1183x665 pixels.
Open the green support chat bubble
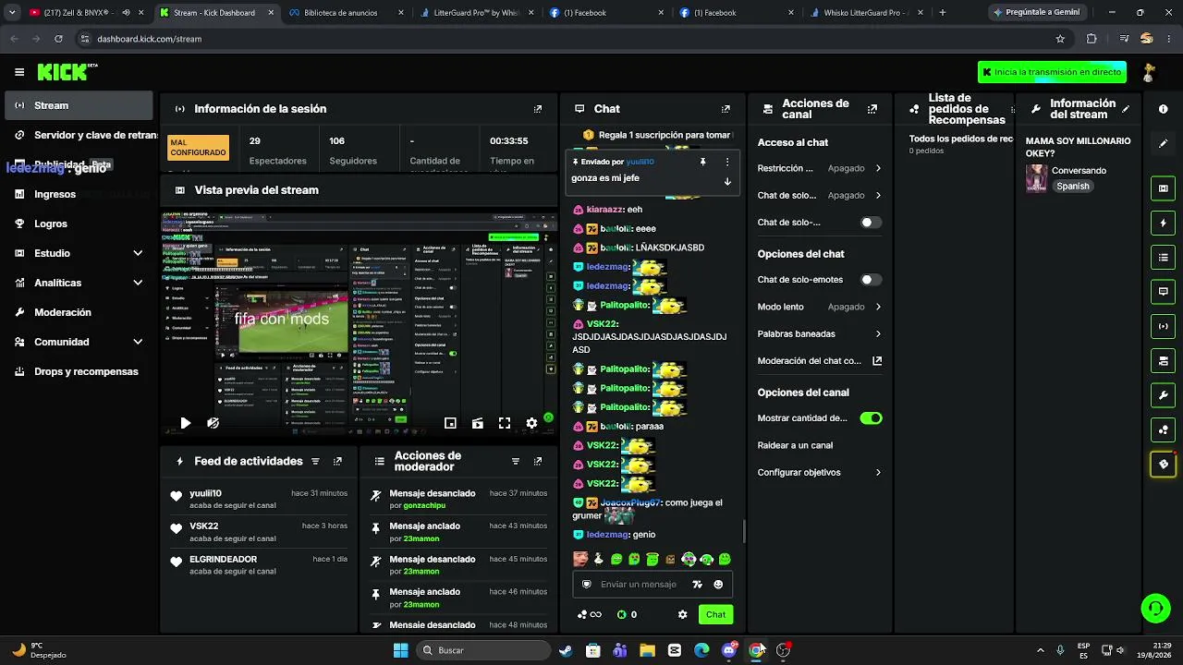click(x=1155, y=608)
